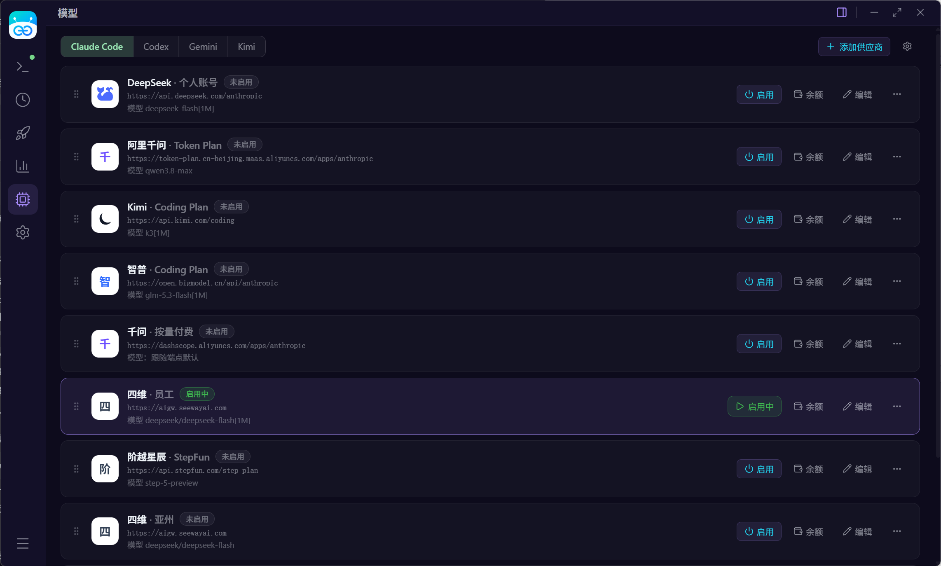The image size is (941, 566).
Task: Expand the more menu for 阶跃星辰 StepFun
Action: point(897,469)
